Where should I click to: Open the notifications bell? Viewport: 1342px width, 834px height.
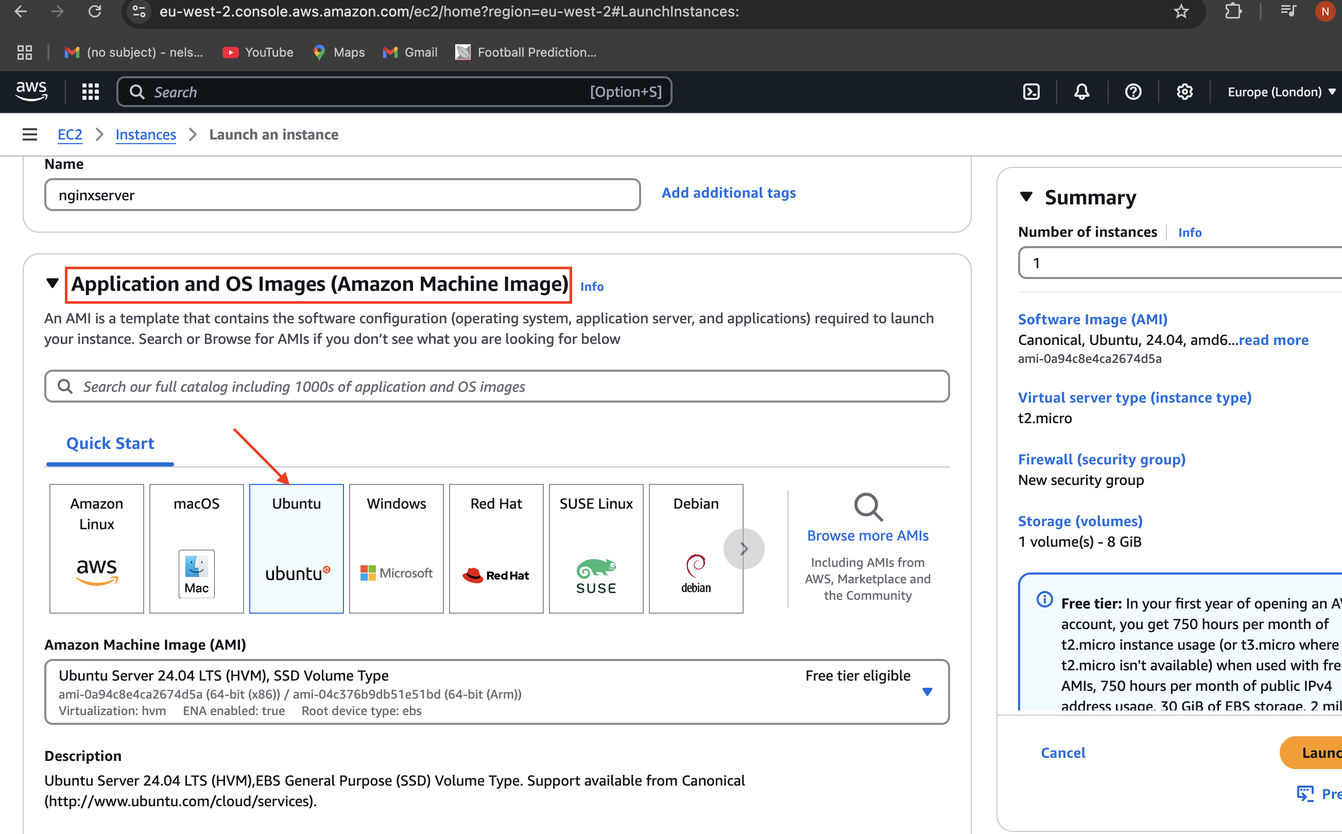(x=1081, y=92)
